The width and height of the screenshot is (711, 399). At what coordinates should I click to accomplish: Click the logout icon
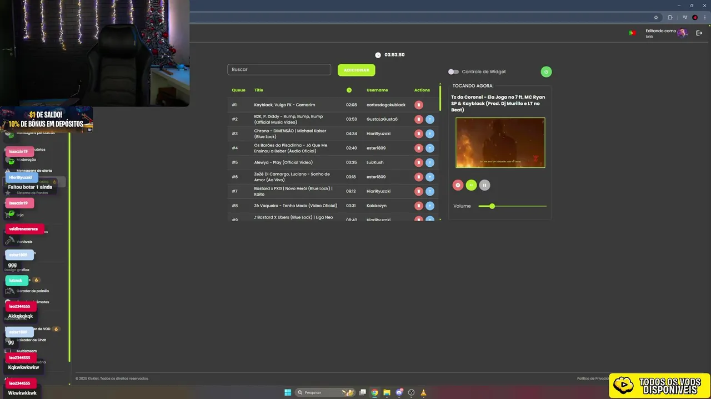[x=699, y=33]
